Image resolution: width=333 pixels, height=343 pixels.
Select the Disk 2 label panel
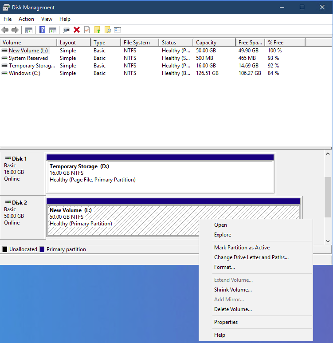[x=23, y=217]
